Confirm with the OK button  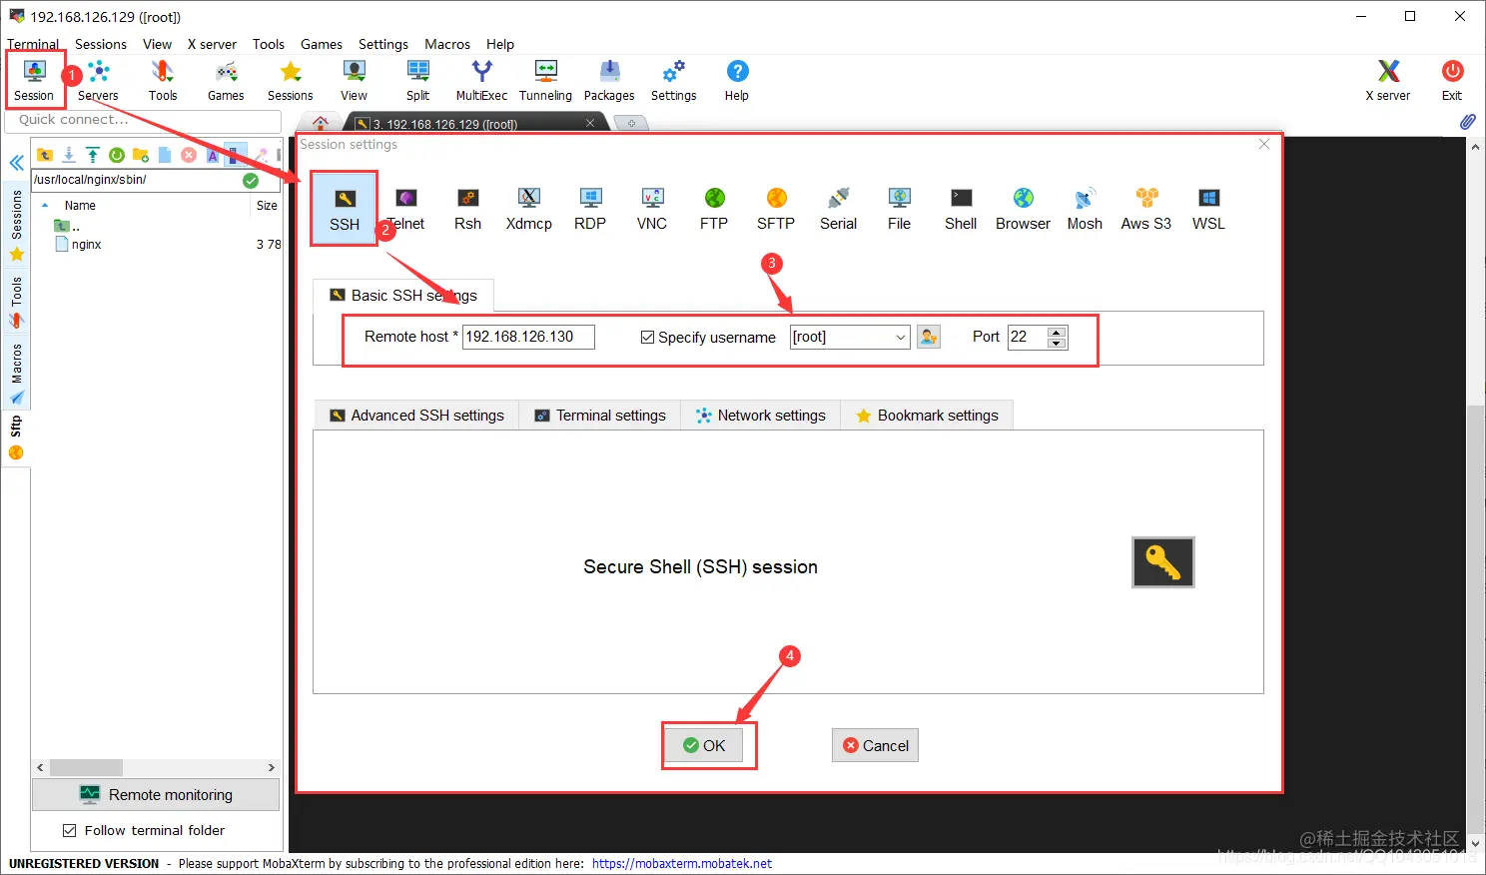click(704, 745)
